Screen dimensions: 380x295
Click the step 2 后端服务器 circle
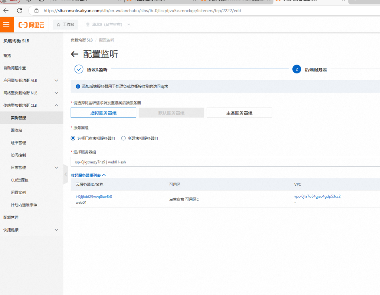click(297, 69)
